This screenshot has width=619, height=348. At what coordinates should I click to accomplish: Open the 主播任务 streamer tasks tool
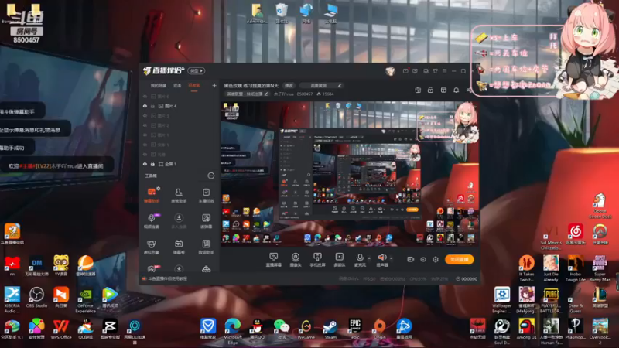pos(206,196)
